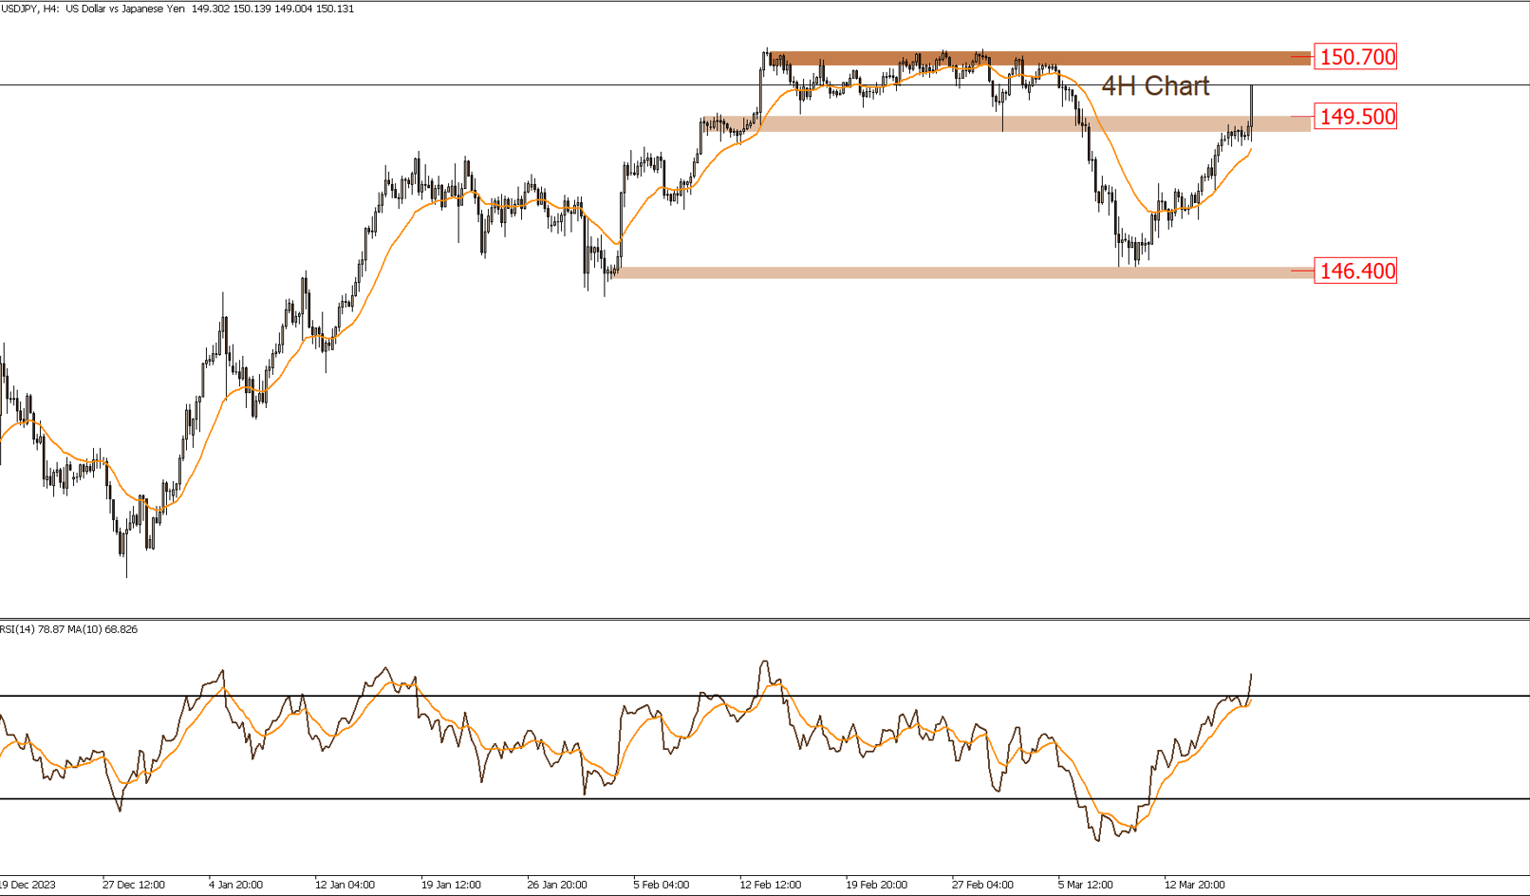Viewport: 1530px width, 896px height.
Task: Select the '4H Chart' text annotation
Action: (1156, 86)
